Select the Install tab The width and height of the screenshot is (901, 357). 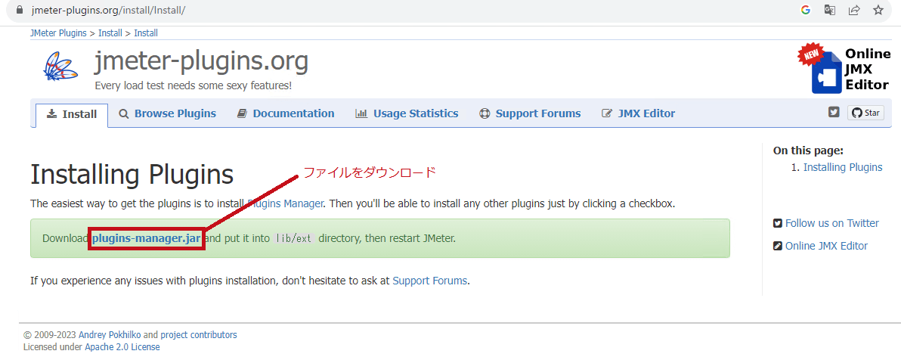72,114
